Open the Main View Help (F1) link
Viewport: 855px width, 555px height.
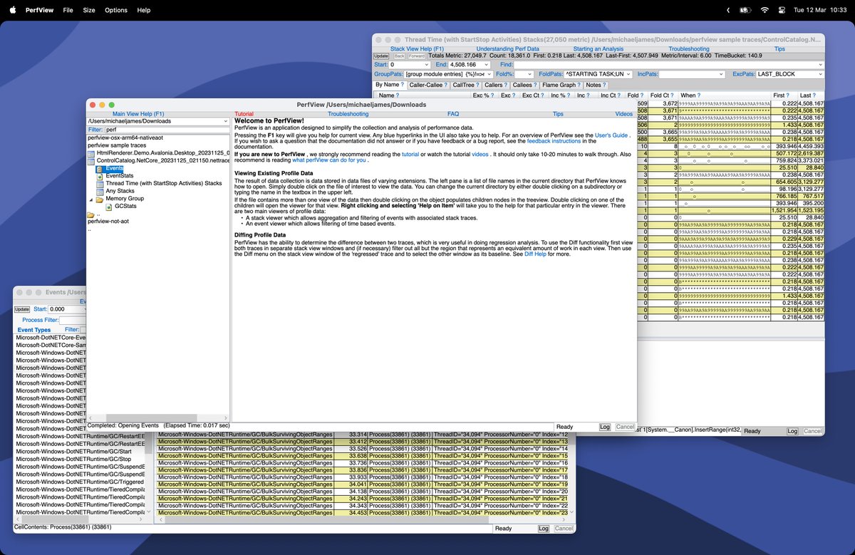tap(138, 114)
